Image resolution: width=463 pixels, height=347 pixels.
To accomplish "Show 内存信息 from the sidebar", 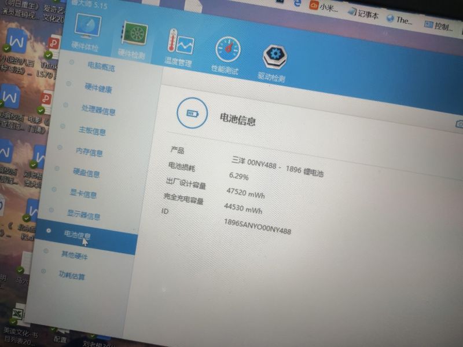I will point(89,152).
